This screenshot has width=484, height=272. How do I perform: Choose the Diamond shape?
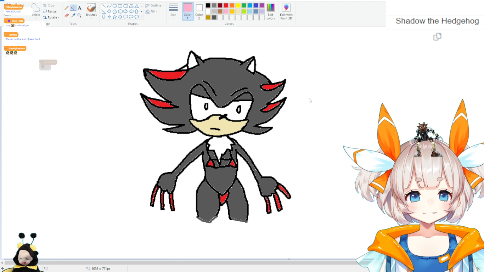109,11
